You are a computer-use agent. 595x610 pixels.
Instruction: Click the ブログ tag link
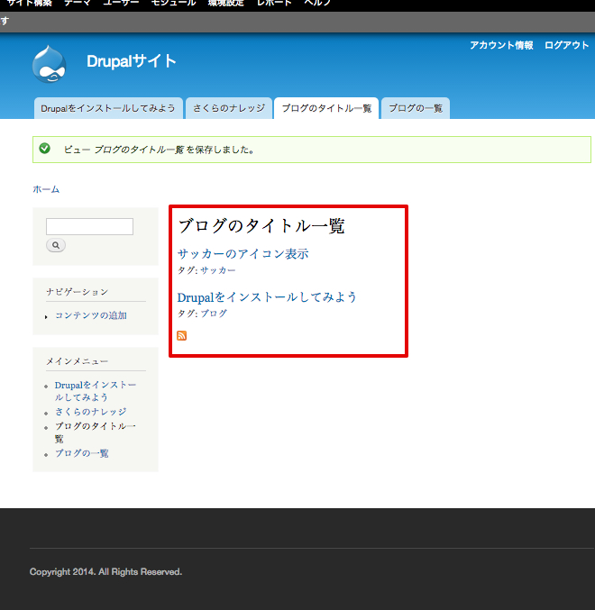coord(214,314)
